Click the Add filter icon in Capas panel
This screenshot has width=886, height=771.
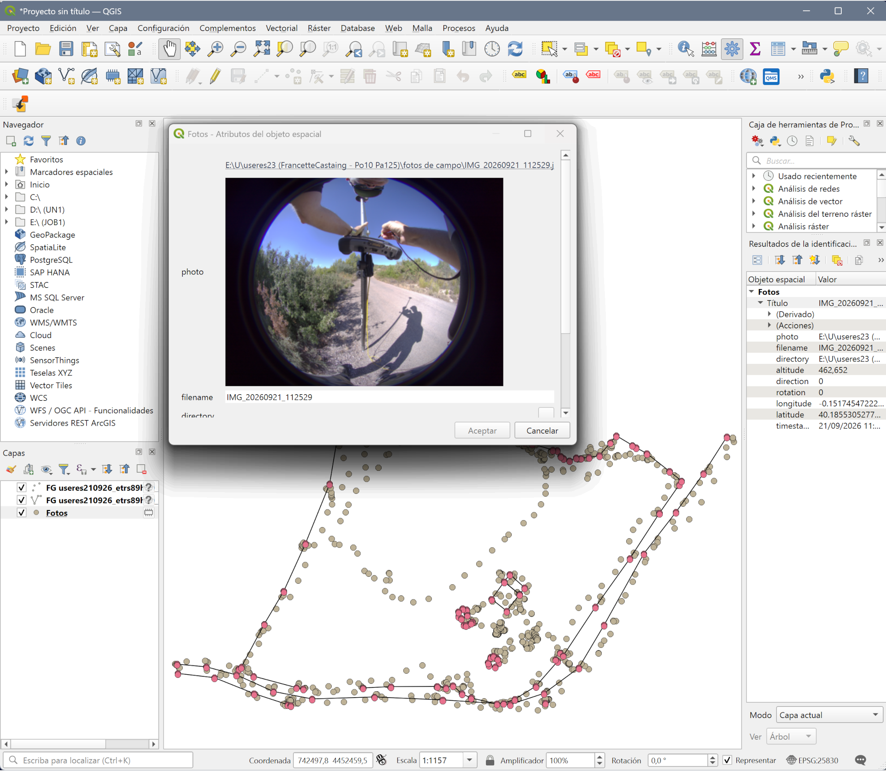coord(64,469)
